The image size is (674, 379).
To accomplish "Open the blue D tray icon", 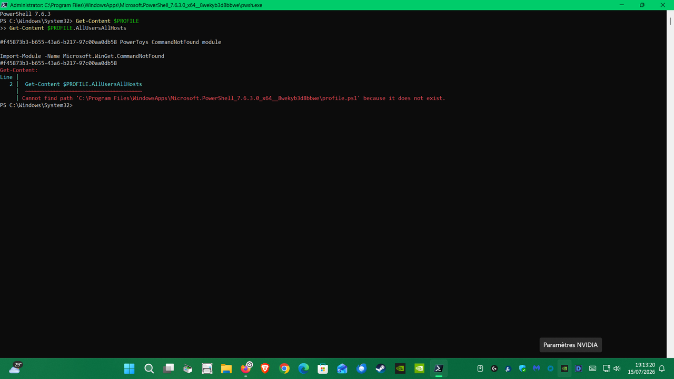I will click(578, 368).
